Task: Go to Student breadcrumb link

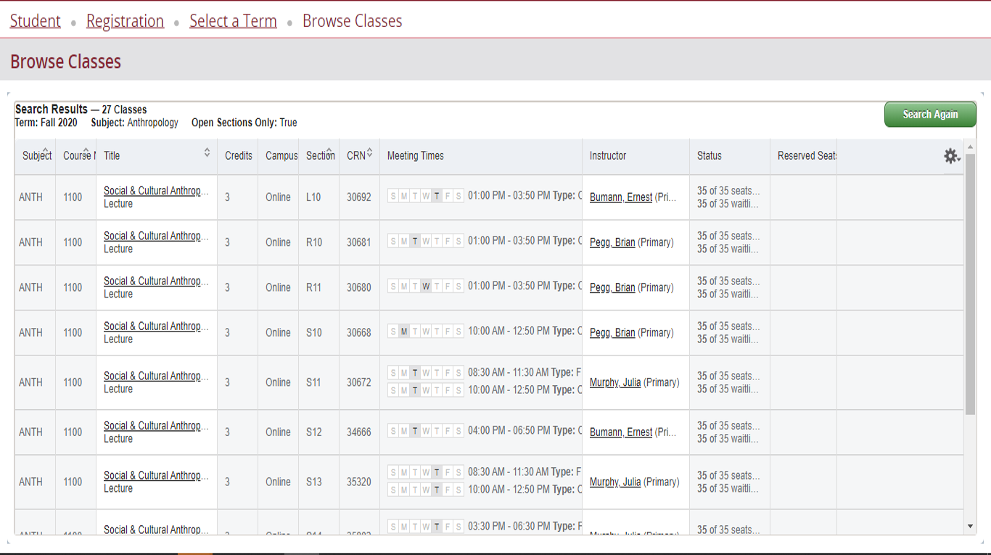Action: (35, 21)
